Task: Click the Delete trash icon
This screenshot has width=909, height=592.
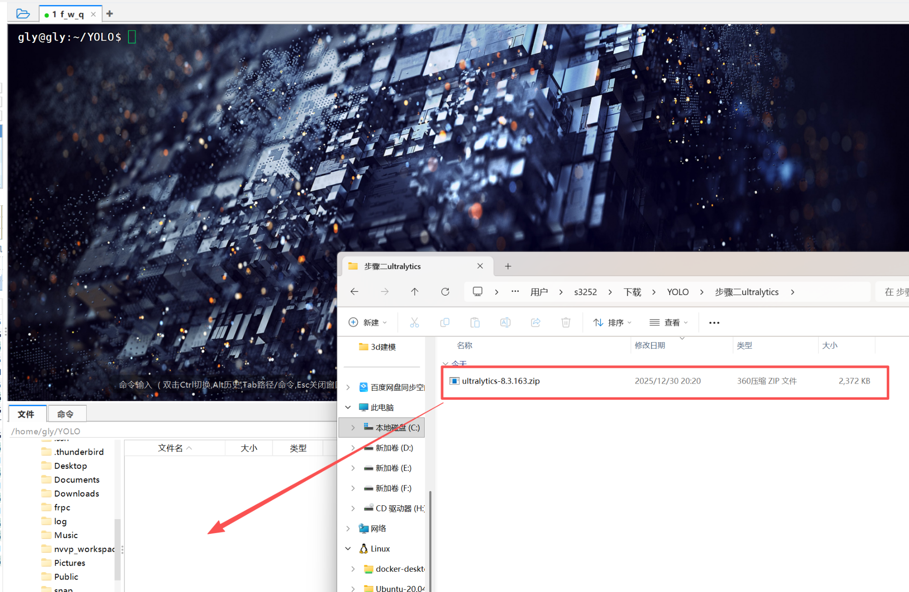Action: (x=566, y=323)
